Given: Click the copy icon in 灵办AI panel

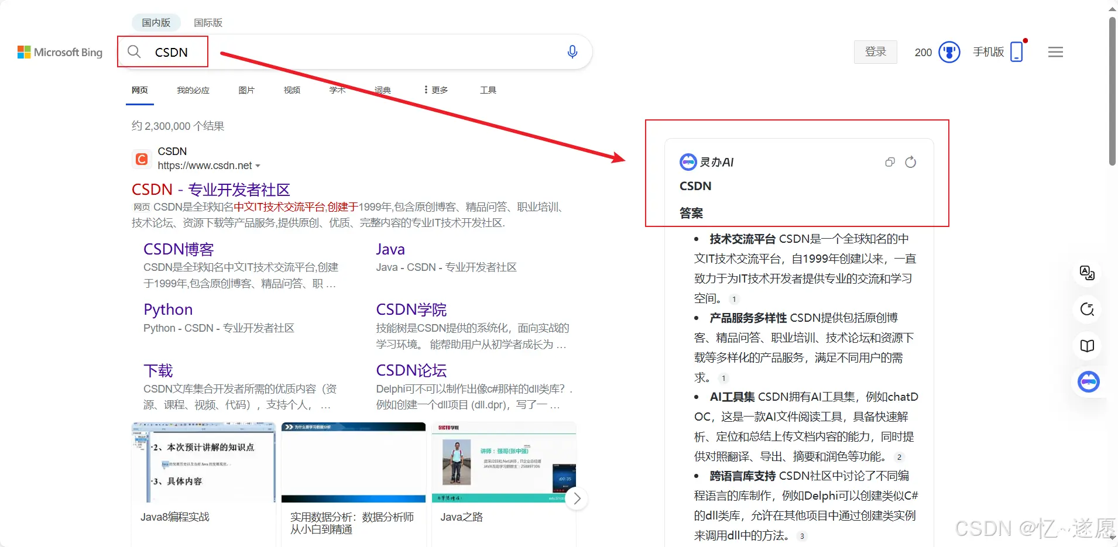Looking at the screenshot, I should pos(890,162).
